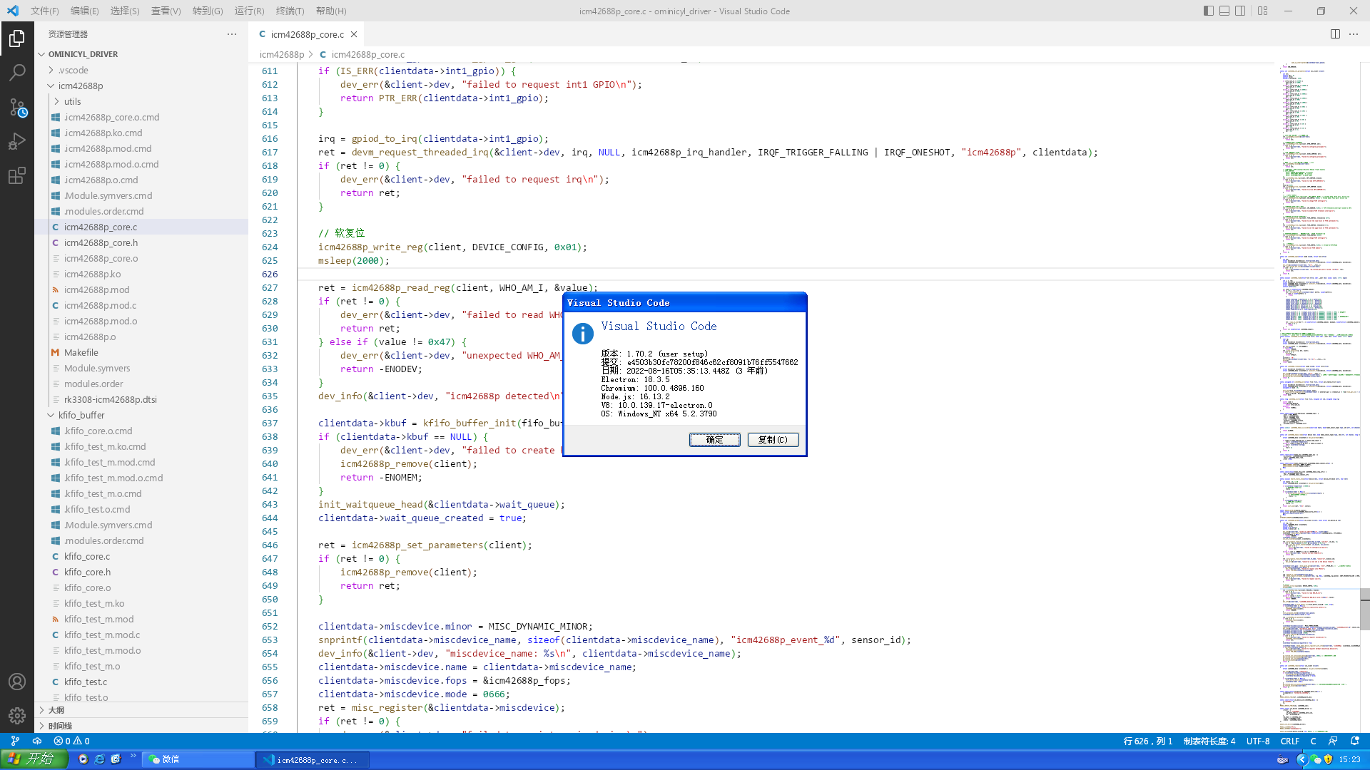Open the Manage gear icon
Image resolution: width=1370 pixels, height=770 pixels.
pos(17,715)
